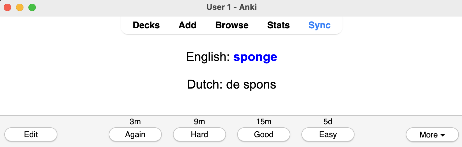Minimize the window with the yellow button

pyautogui.click(x=20, y=7)
